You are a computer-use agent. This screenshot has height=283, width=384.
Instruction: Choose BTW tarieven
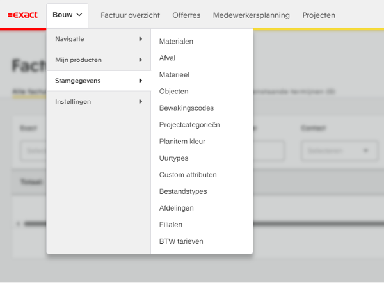coord(181,241)
